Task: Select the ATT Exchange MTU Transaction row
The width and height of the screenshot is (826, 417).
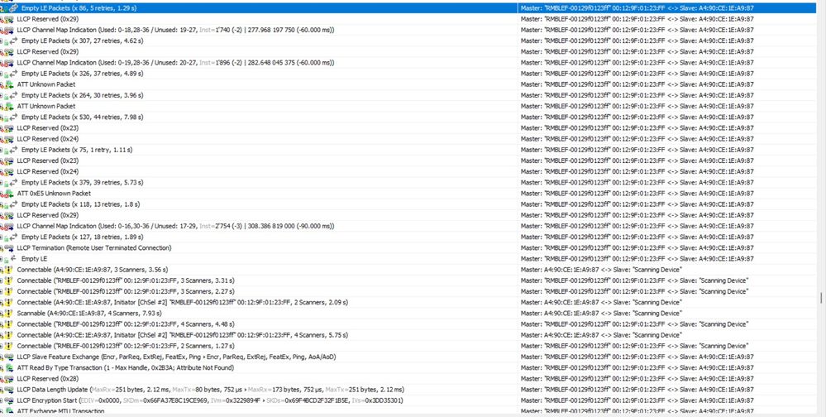Action: pos(259,410)
